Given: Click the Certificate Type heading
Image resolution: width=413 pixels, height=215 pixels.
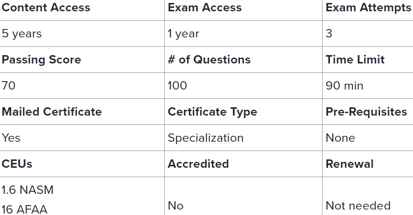Looking at the screenshot, I should (212, 112).
